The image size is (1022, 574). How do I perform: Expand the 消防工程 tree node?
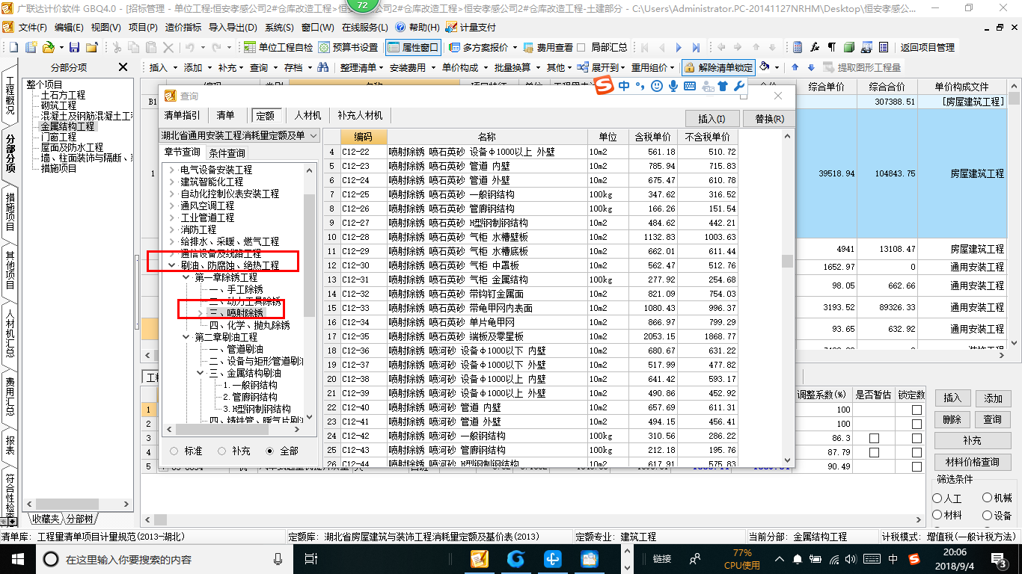point(171,229)
